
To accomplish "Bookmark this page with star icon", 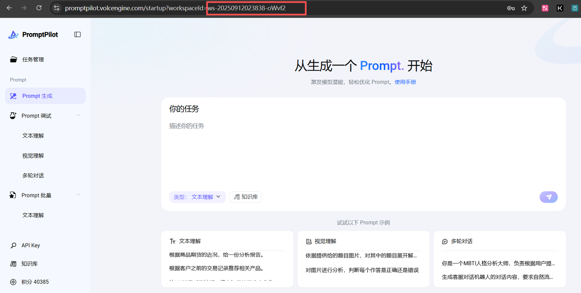I will pos(524,8).
